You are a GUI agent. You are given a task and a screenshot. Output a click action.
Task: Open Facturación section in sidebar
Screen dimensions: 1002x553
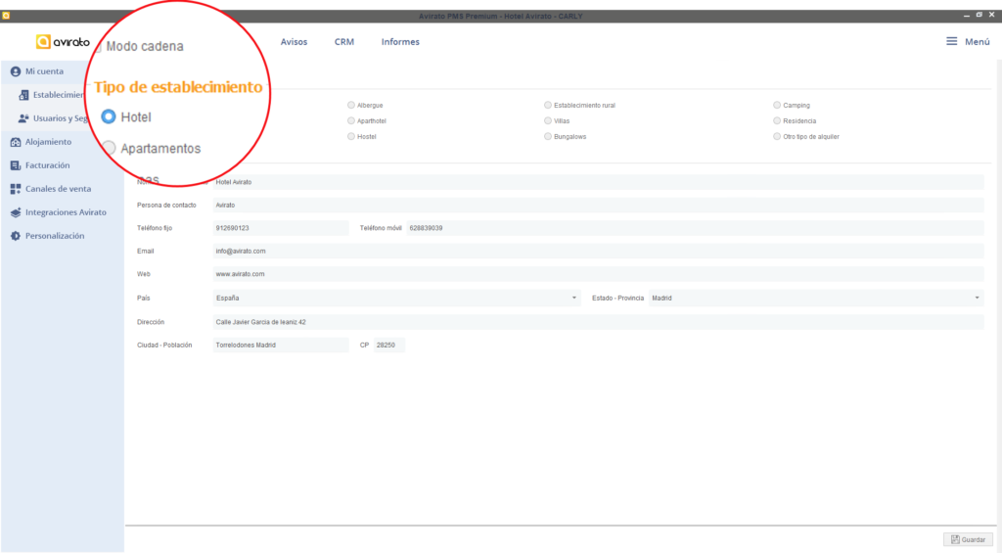pos(48,165)
